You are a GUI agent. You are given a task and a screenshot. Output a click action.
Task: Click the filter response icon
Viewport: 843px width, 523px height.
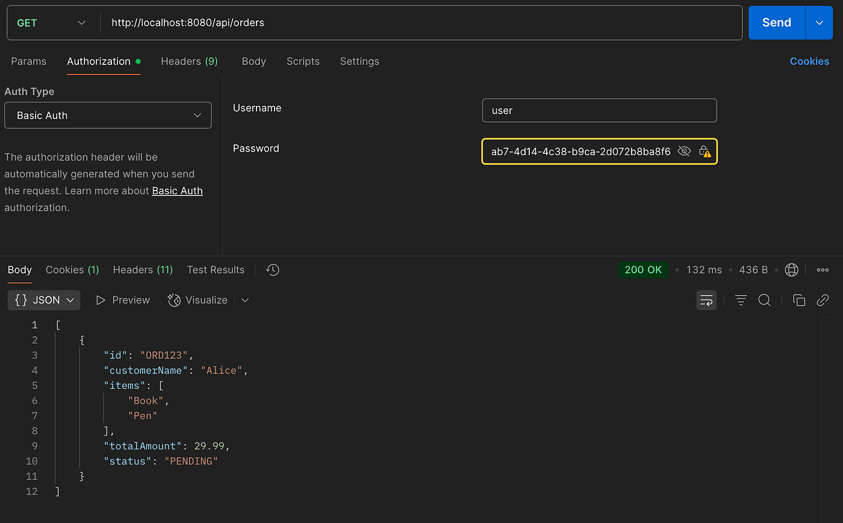[x=741, y=300]
